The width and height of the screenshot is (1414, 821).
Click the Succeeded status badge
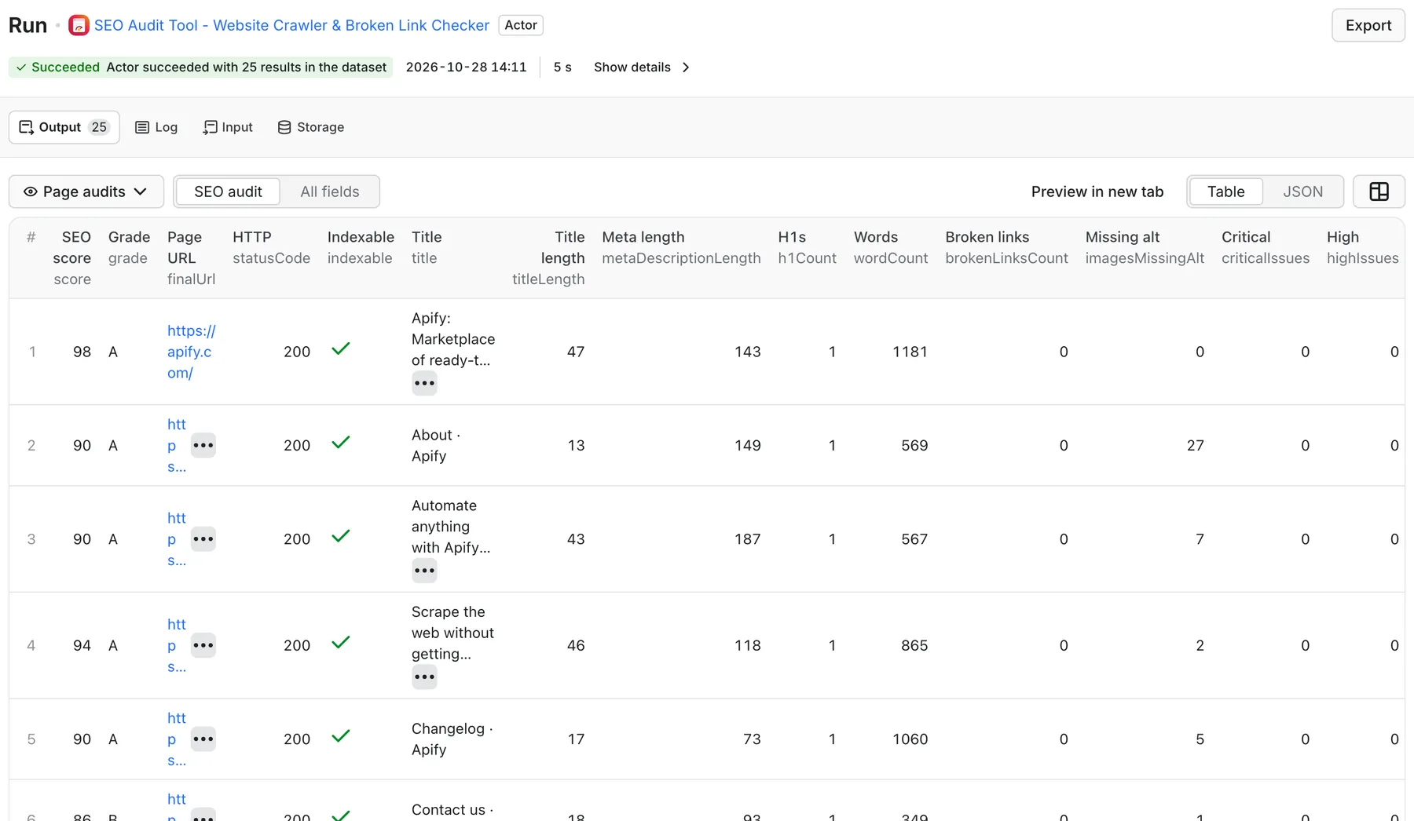tap(200, 68)
